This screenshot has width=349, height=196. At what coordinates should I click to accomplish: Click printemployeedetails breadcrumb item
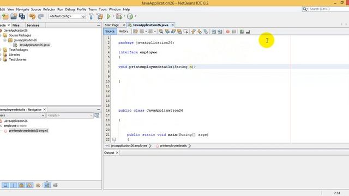tap(173, 146)
